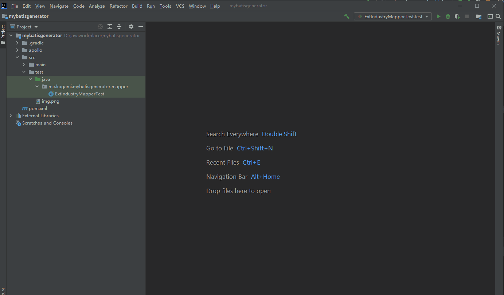Open Project panel settings gear
The height and width of the screenshot is (295, 504).
131,27
